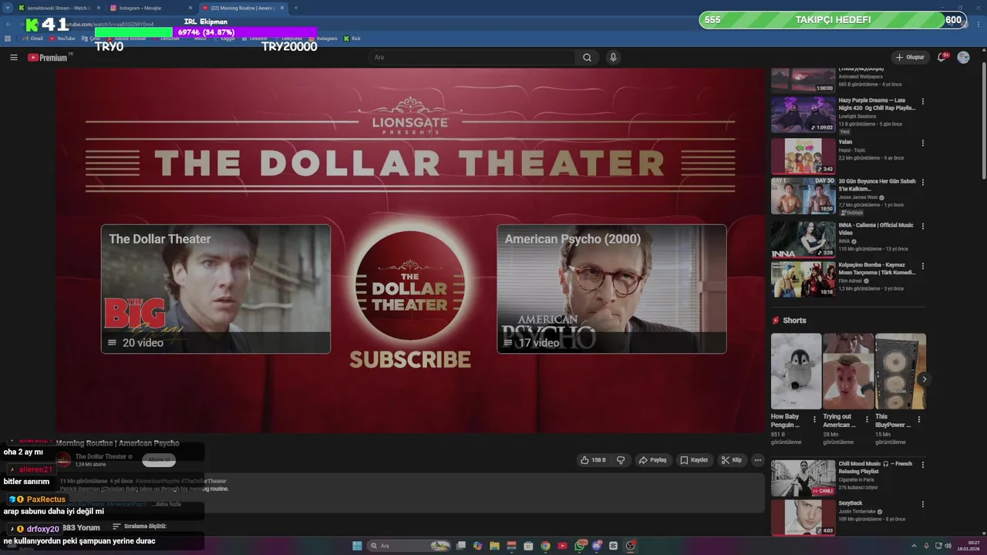987x555 pixels.
Task: Start voice search with microphone icon
Action: [613, 57]
